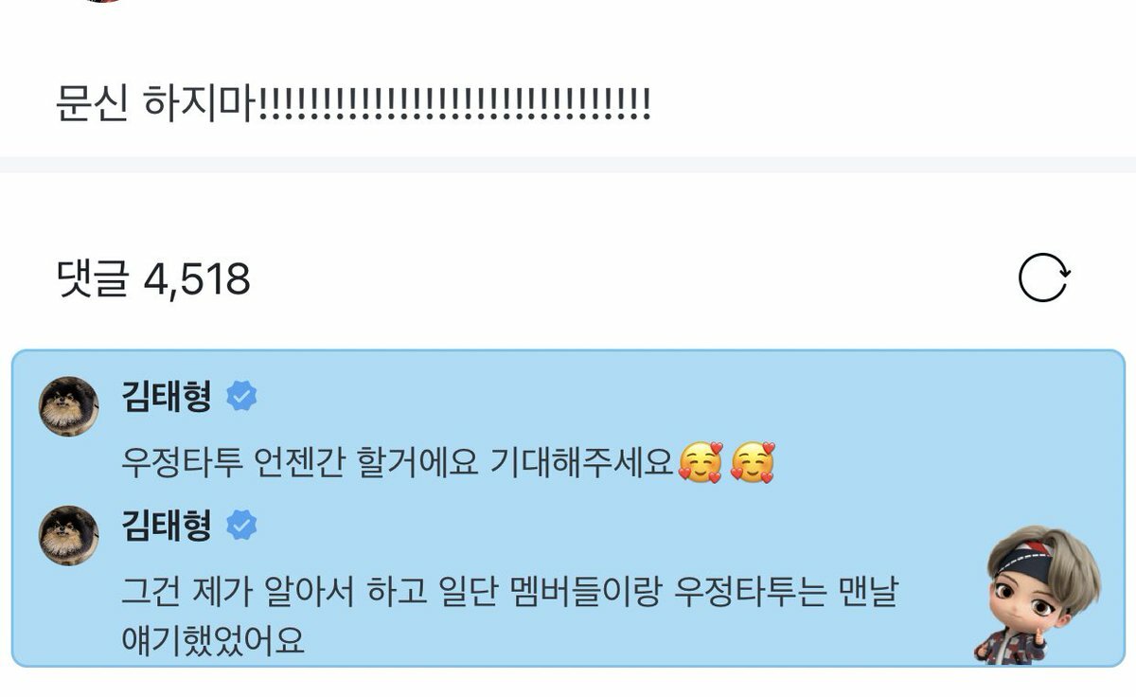The height and width of the screenshot is (697, 1136).
Task: Tap the 4,518 comment count number
Action: 197,279
